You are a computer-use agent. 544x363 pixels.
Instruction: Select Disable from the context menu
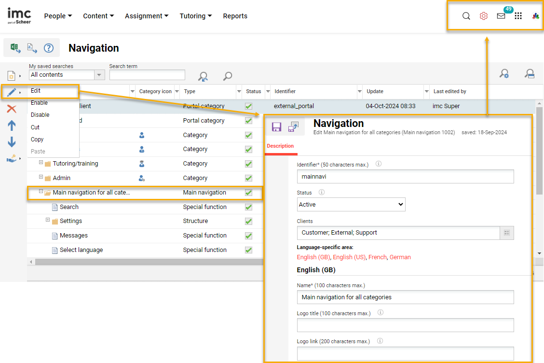pyautogui.click(x=40, y=115)
